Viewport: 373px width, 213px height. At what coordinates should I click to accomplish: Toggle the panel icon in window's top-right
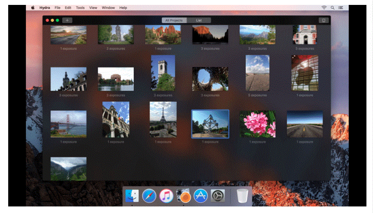pos(323,20)
